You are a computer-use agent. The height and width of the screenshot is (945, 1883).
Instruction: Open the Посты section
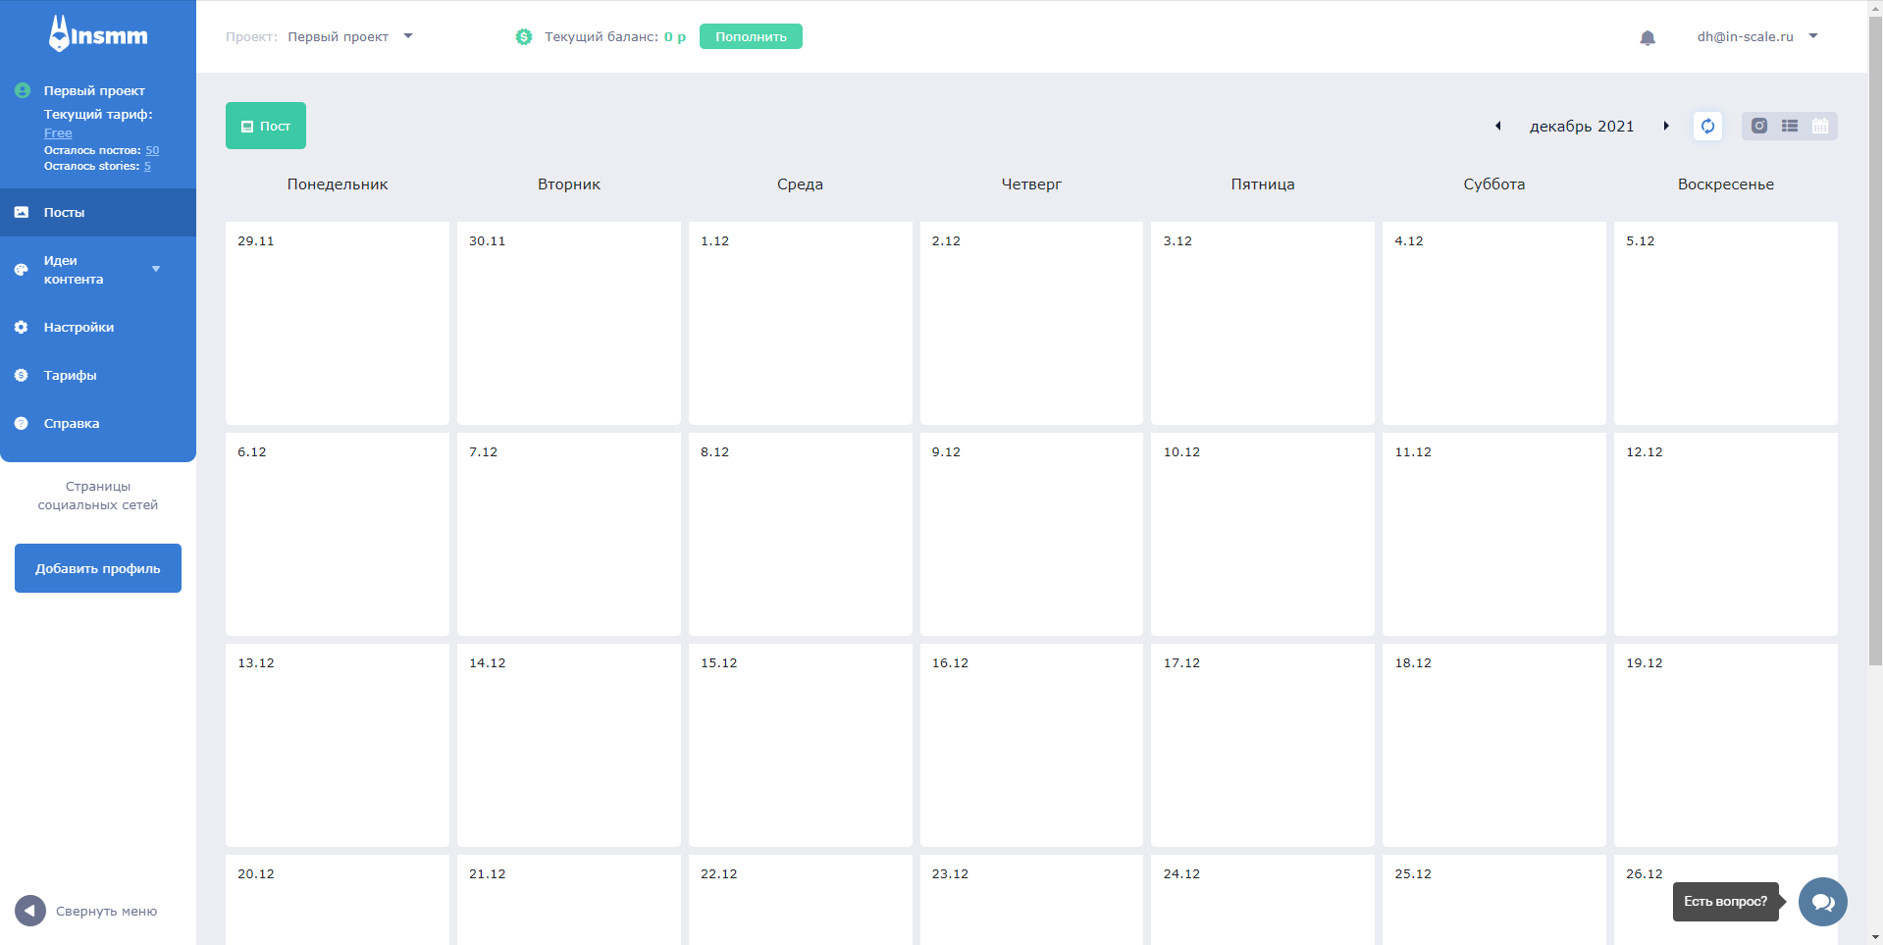(98, 212)
